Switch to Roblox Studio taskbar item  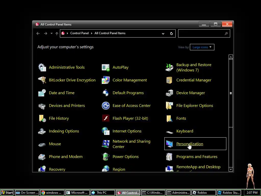[229, 193]
